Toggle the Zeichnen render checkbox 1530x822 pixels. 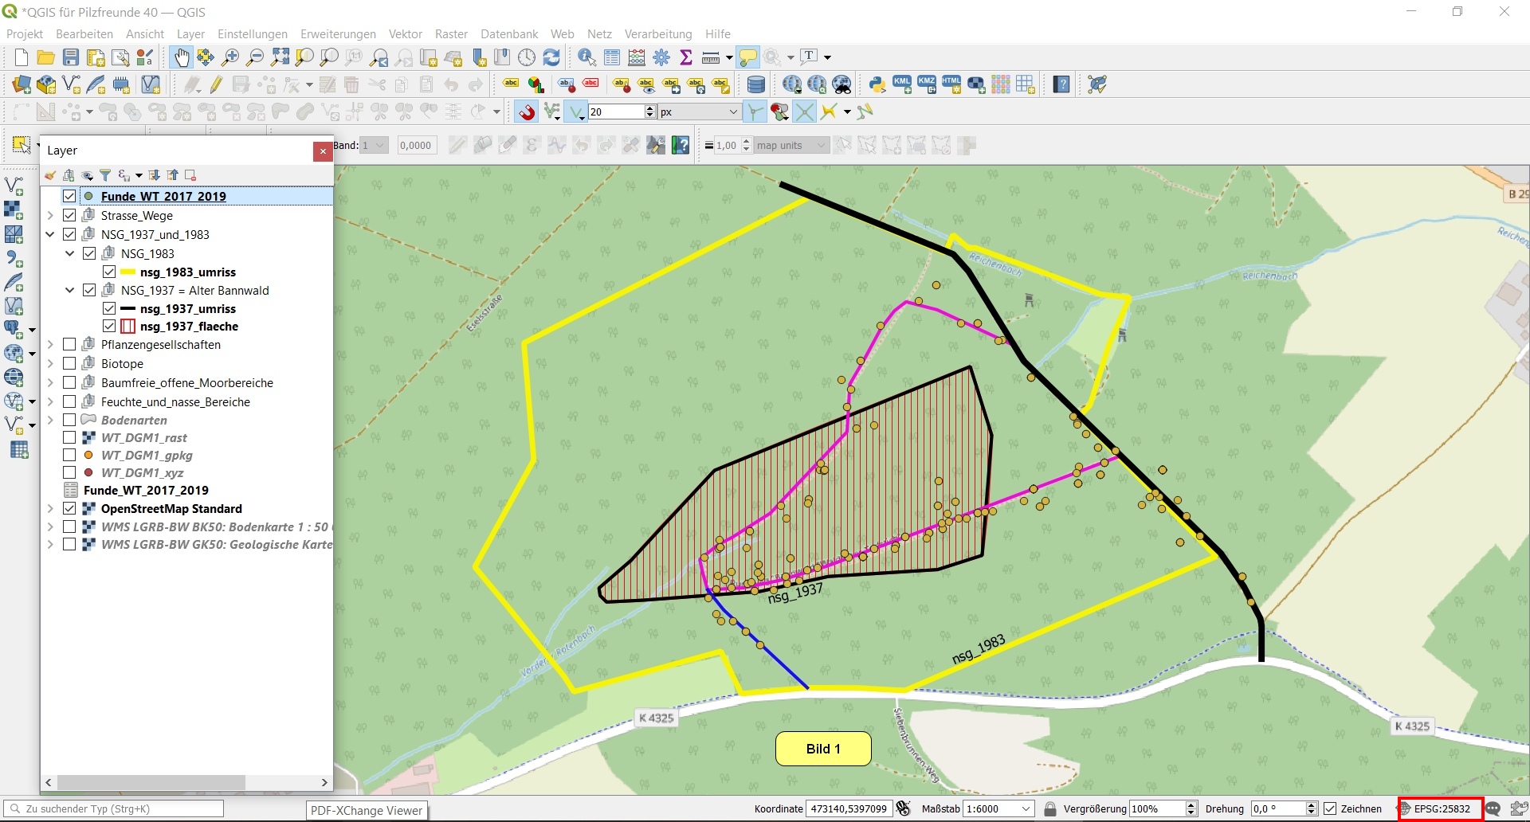click(1330, 808)
